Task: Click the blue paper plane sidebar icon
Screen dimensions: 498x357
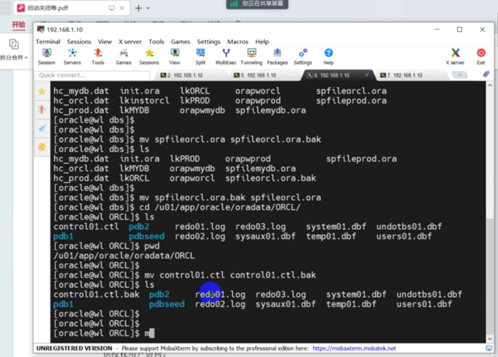Action: 42,128
